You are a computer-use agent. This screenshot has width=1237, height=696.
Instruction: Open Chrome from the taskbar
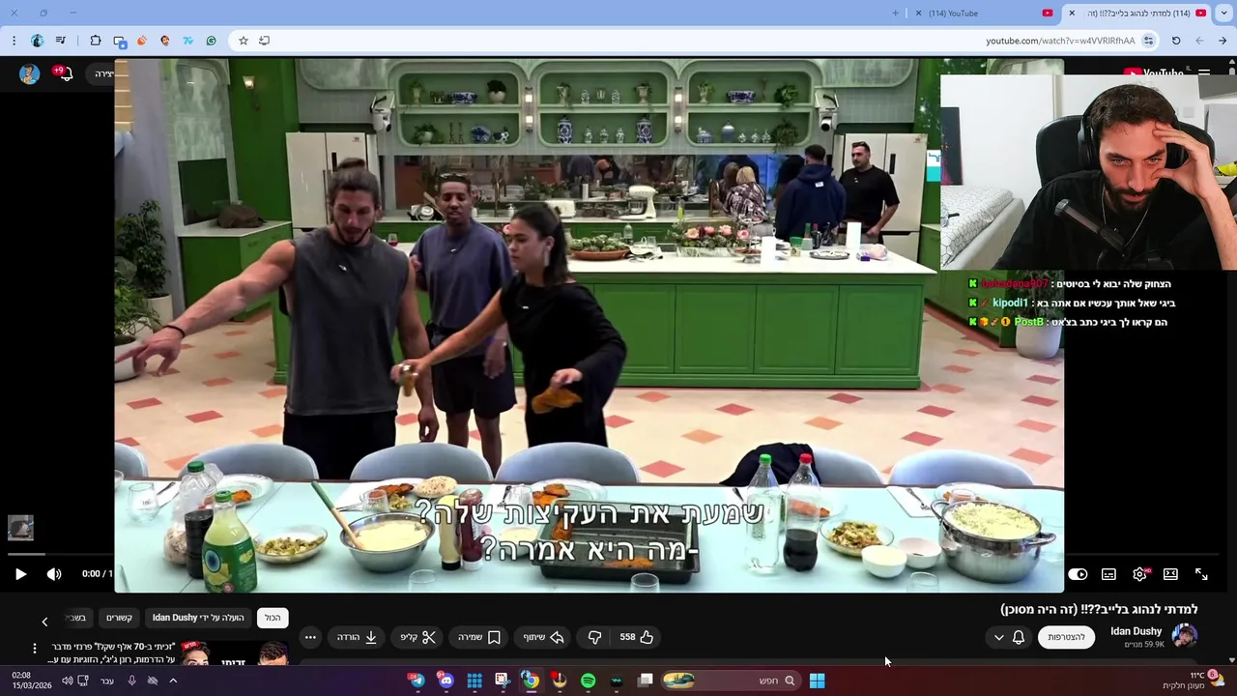coord(531,681)
